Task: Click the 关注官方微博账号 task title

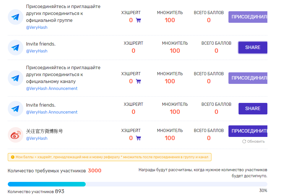Action: click(44, 131)
